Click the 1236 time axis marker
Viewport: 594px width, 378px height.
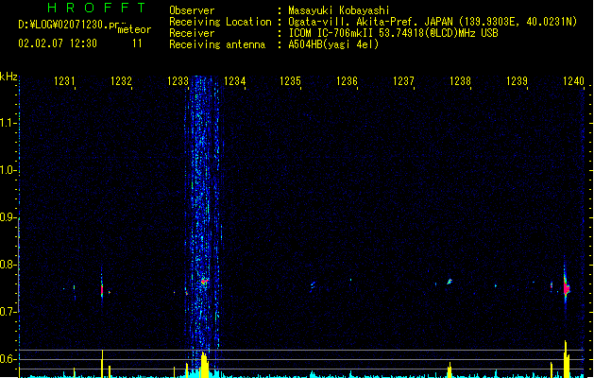(347, 80)
